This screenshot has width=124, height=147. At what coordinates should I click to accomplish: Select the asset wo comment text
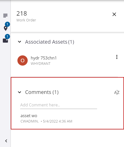click(29, 116)
